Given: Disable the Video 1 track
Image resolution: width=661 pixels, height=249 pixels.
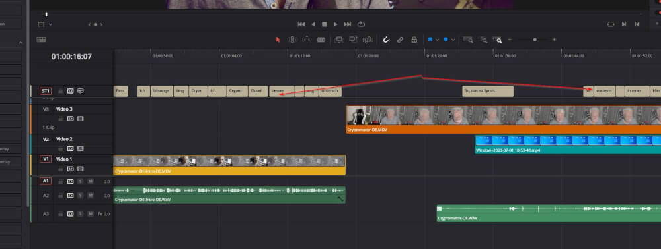Looking at the screenshot, I should click(80, 169).
